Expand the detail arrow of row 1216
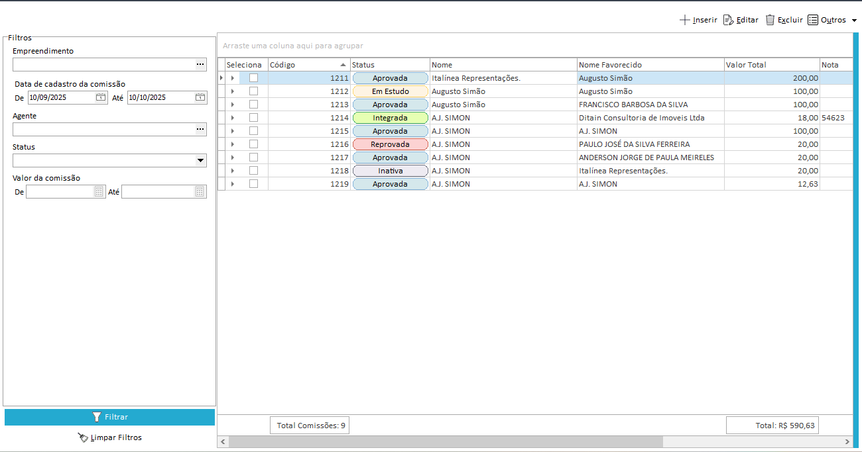Image resolution: width=862 pixels, height=452 pixels. (x=232, y=144)
